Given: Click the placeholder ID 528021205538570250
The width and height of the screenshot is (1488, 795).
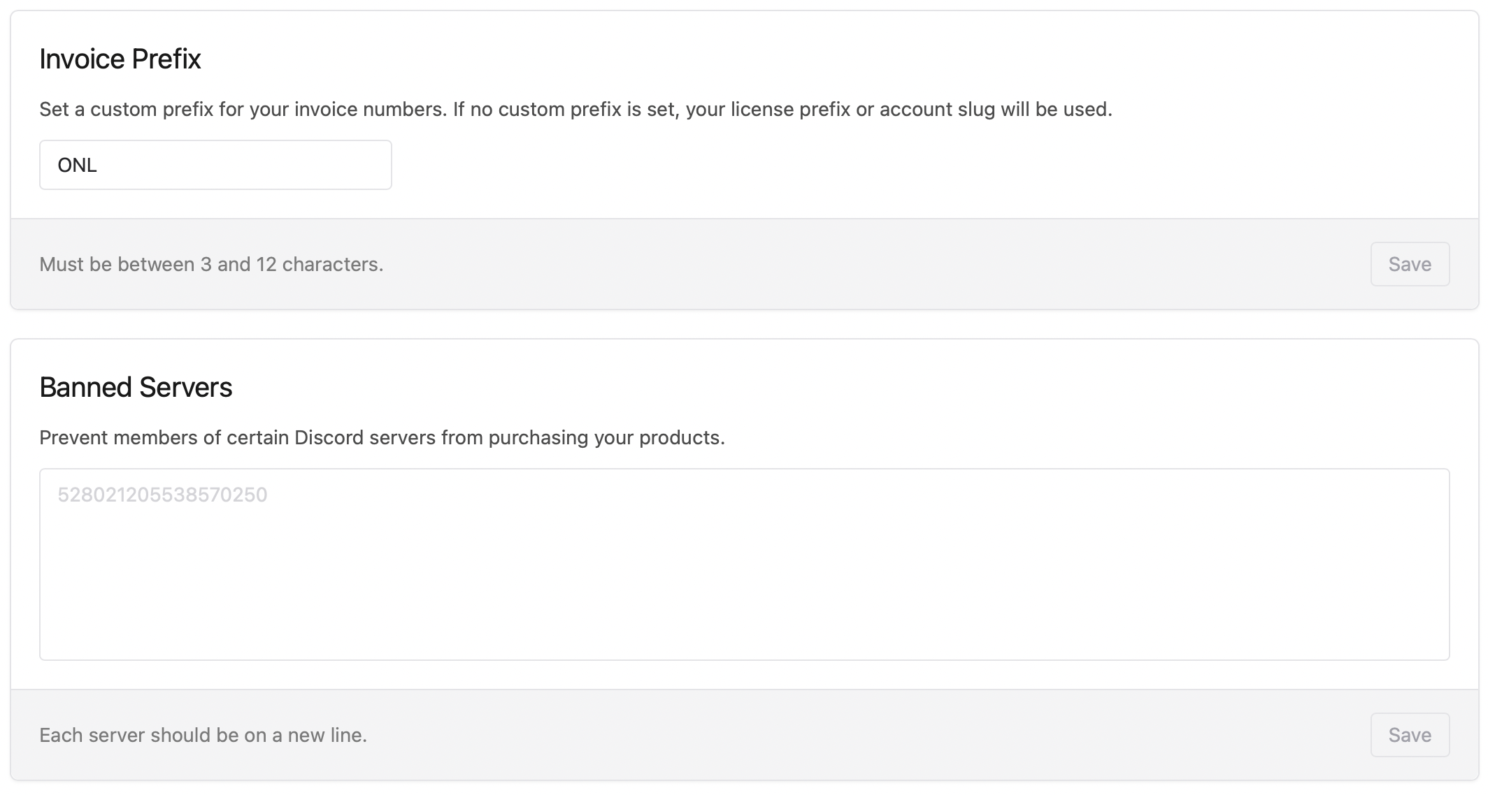Looking at the screenshot, I should pyautogui.click(x=162, y=495).
